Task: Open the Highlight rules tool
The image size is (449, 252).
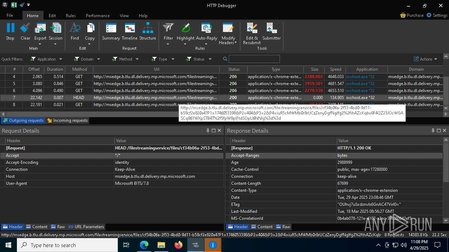Action: coord(186,31)
